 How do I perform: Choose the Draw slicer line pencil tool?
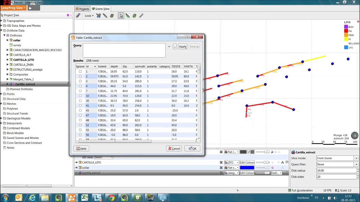pyautogui.click(x=105, y=16)
